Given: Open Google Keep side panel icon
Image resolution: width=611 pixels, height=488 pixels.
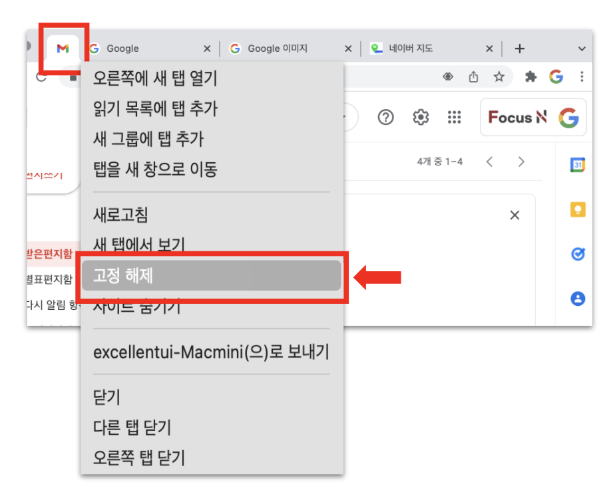Looking at the screenshot, I should 578,209.
